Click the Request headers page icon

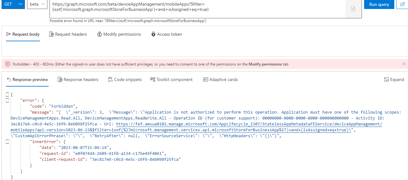click(51, 34)
